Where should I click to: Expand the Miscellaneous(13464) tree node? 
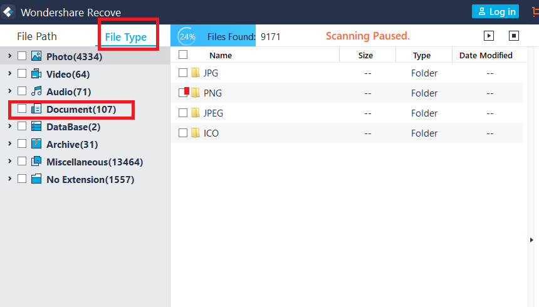9,161
